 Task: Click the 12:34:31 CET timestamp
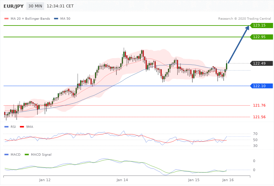coord(60,6)
